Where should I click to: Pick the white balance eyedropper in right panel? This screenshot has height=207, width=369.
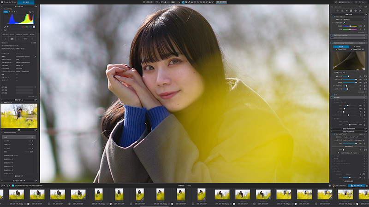click(x=344, y=23)
